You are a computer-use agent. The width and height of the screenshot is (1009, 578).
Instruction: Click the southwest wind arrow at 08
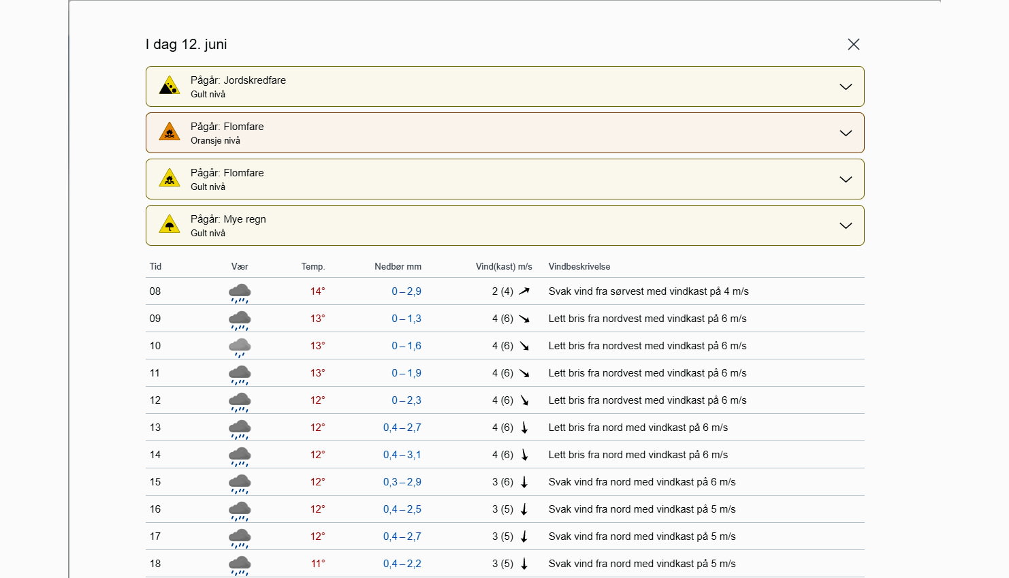[x=524, y=291]
